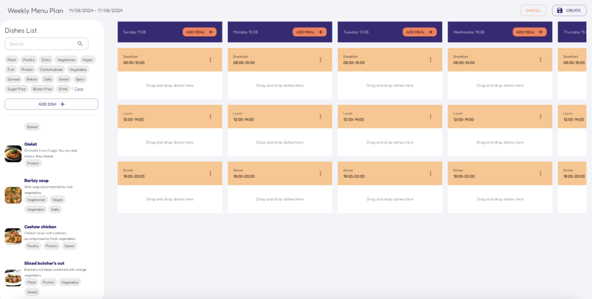This screenshot has width=592, height=299.
Task: Add a meal to Monday 12.08
Action: coord(310,32)
